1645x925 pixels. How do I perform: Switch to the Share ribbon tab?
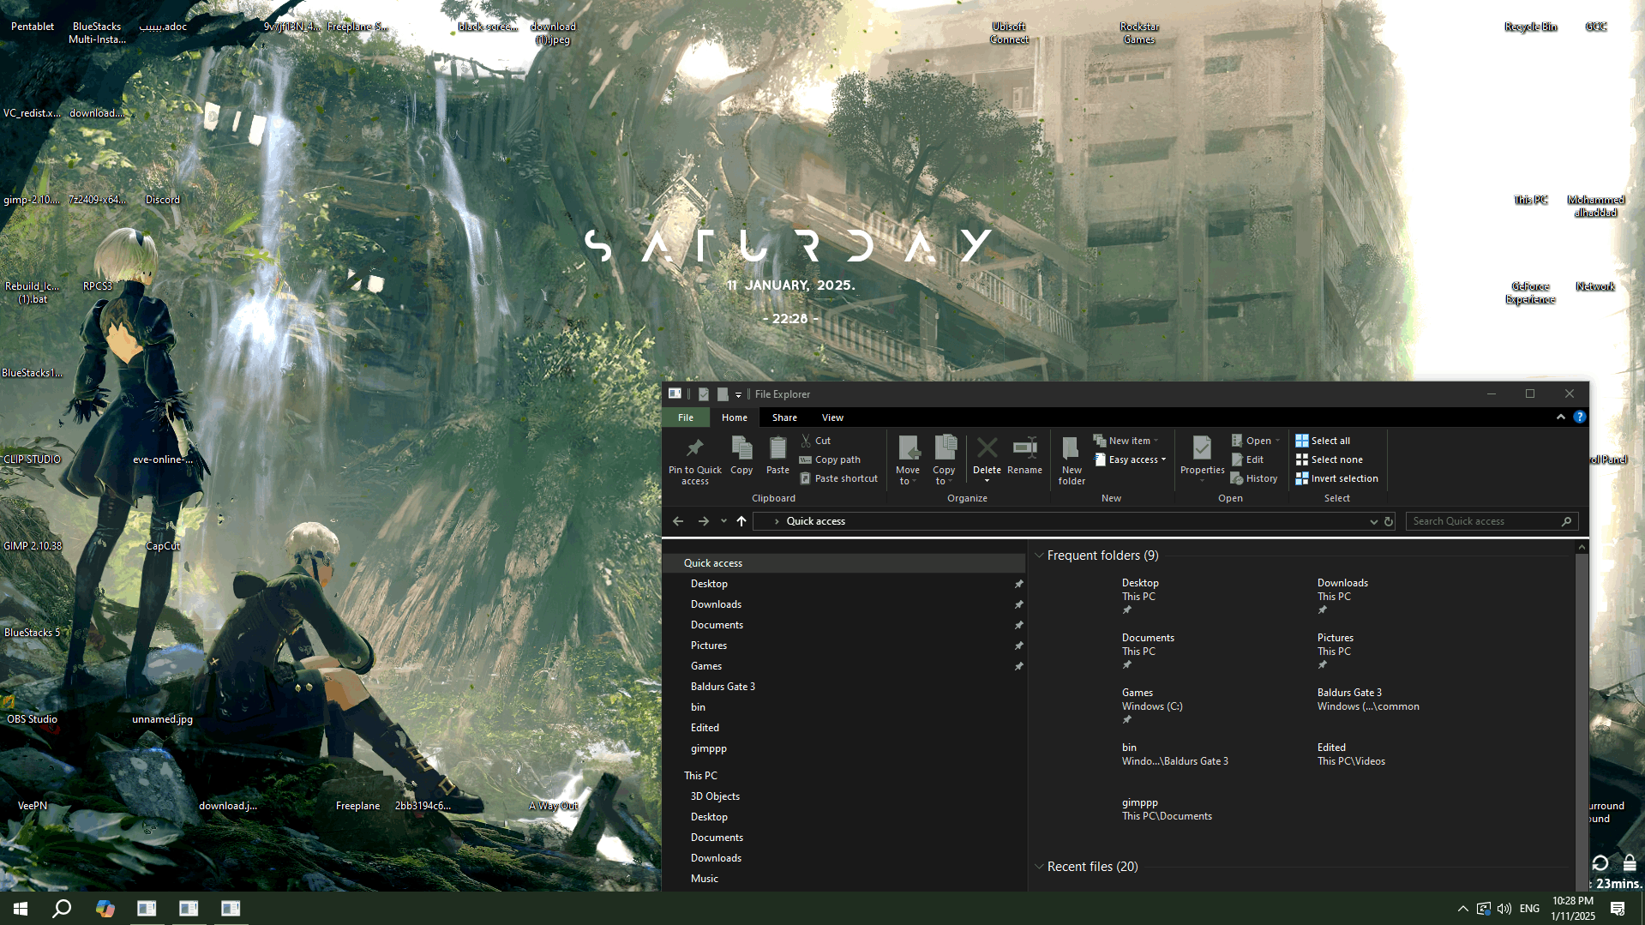(784, 417)
